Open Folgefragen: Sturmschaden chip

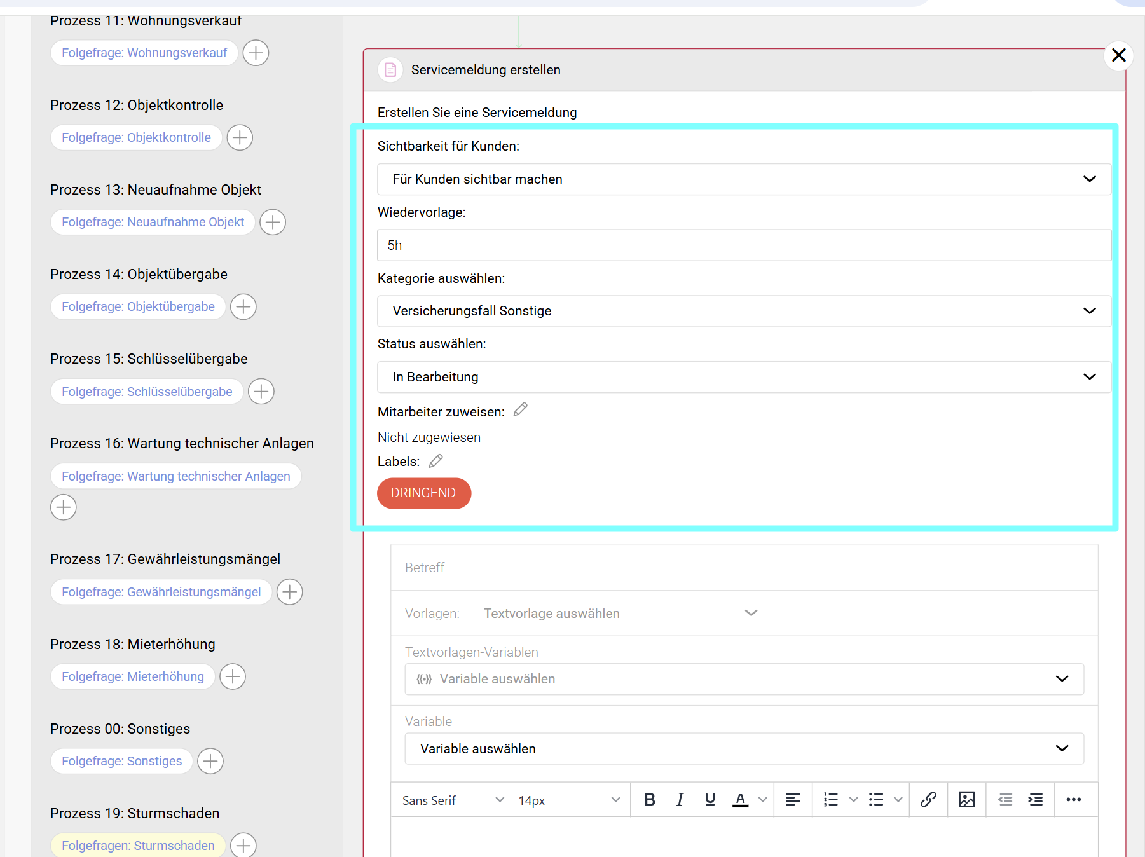tap(138, 846)
